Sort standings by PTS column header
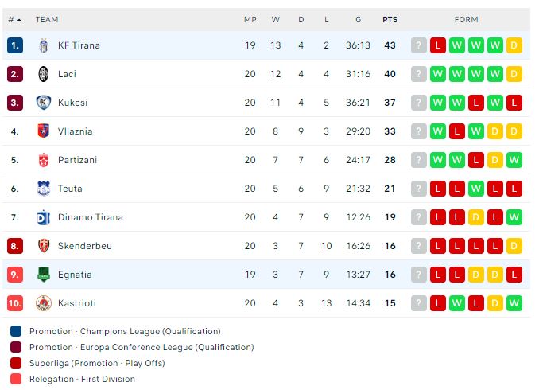Image resolution: width=539 pixels, height=390 pixels. tap(390, 20)
